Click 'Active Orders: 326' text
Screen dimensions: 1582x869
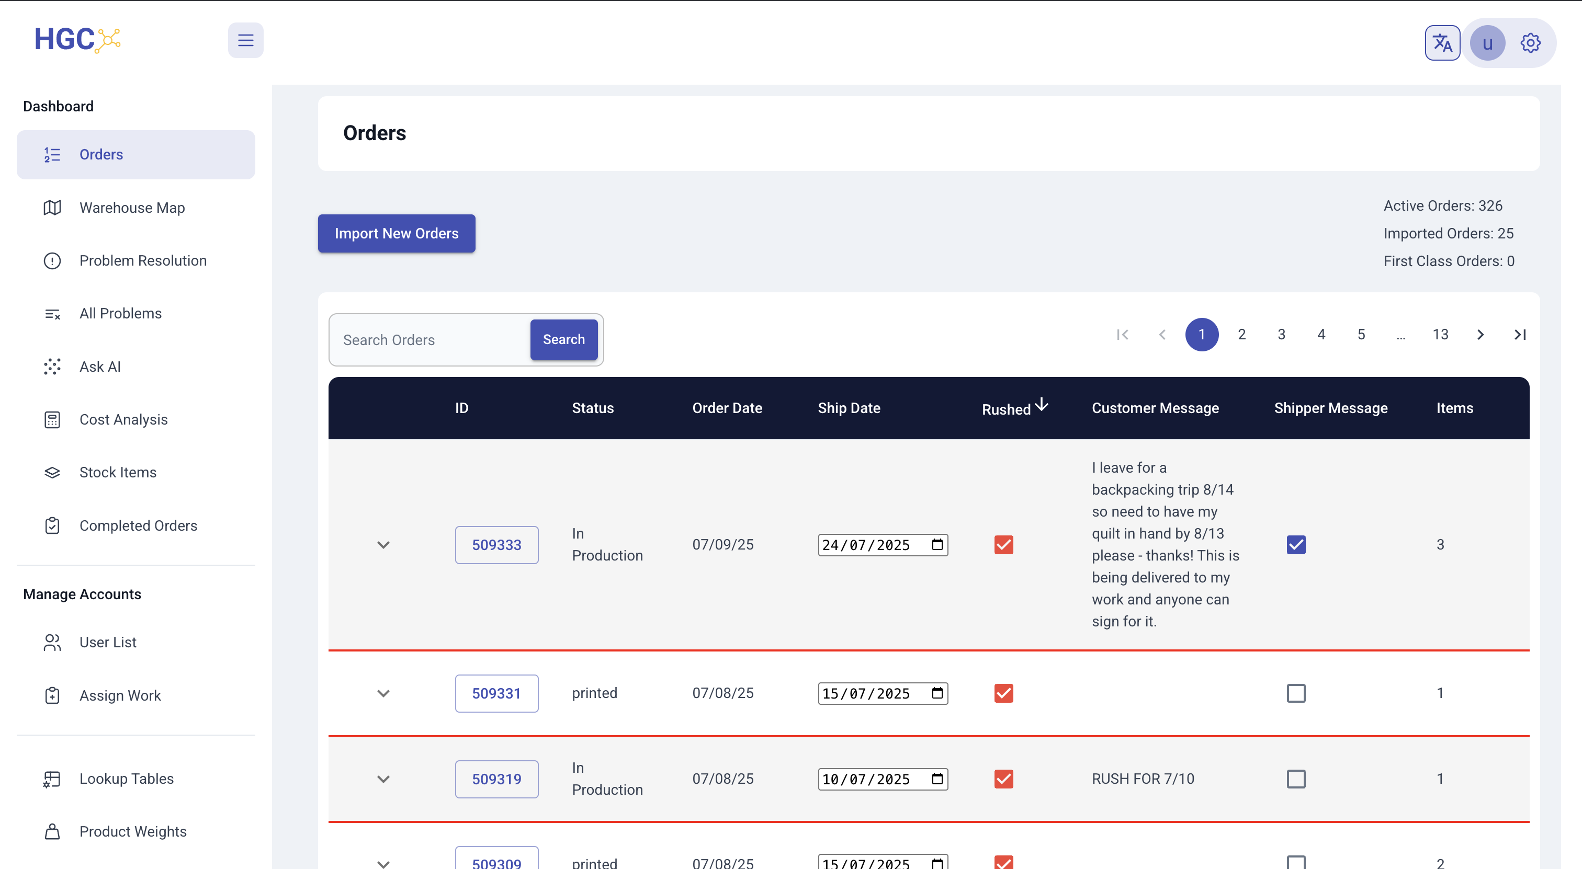1443,205
